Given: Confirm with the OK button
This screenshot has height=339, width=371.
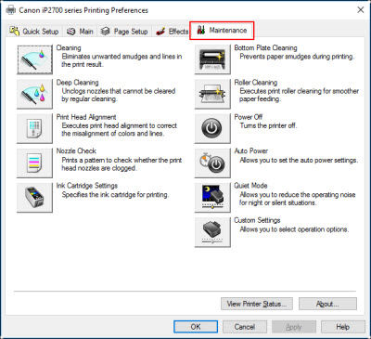Looking at the screenshot, I should tap(196, 327).
